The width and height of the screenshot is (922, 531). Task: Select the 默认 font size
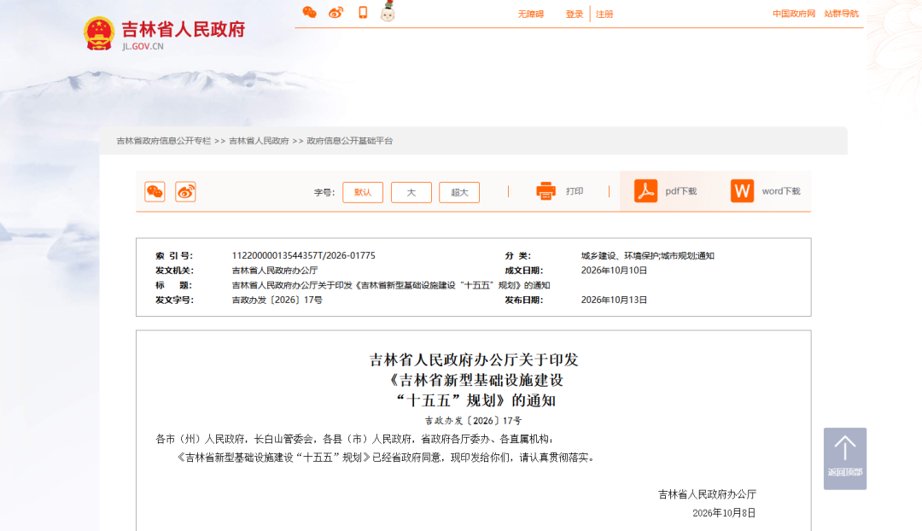(363, 192)
